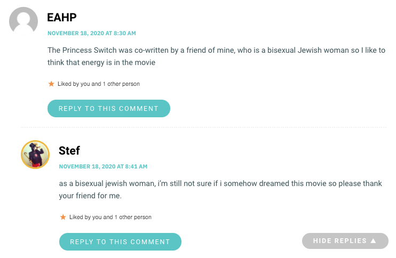Reply to Stef's comment

click(x=120, y=241)
